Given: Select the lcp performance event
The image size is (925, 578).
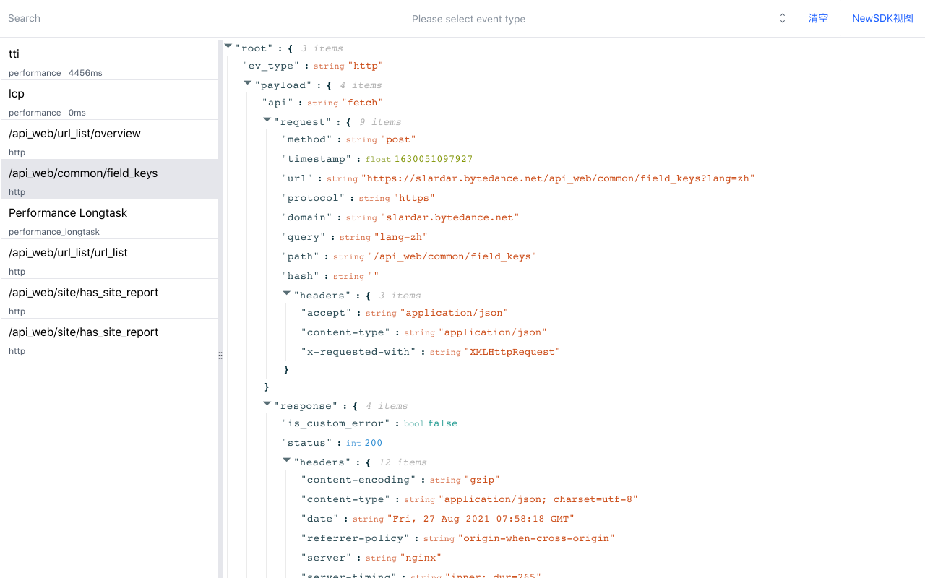Looking at the screenshot, I should 108,100.
